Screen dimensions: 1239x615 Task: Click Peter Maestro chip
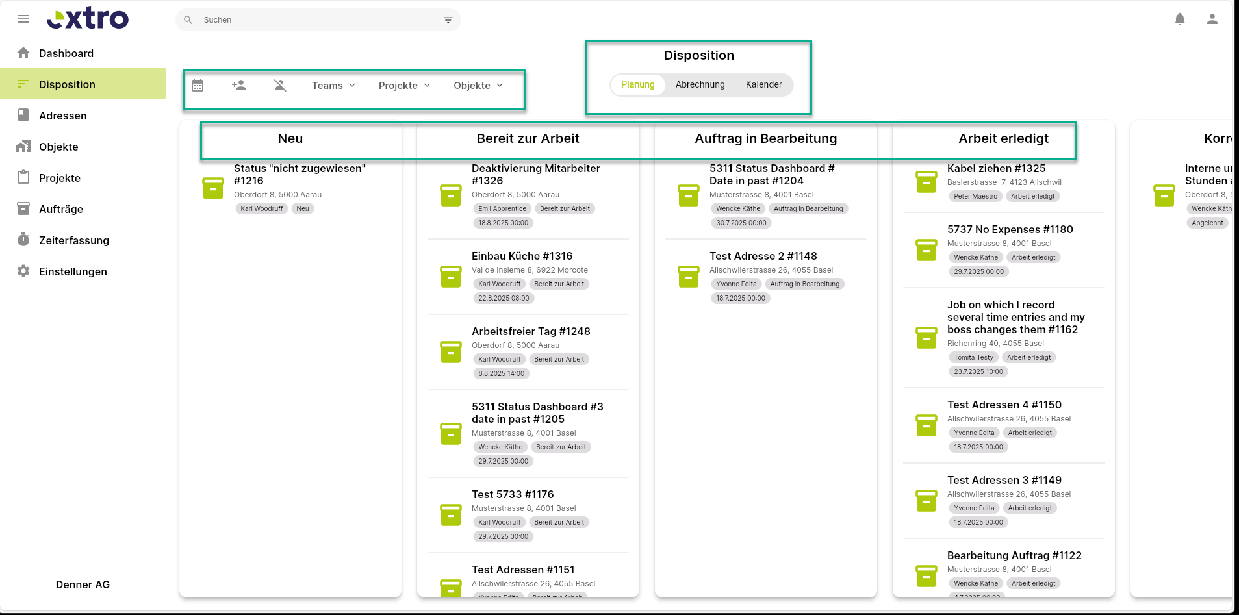(975, 196)
